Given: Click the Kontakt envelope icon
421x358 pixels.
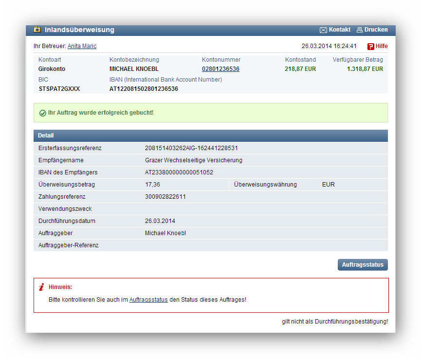Looking at the screenshot, I should point(323,30).
